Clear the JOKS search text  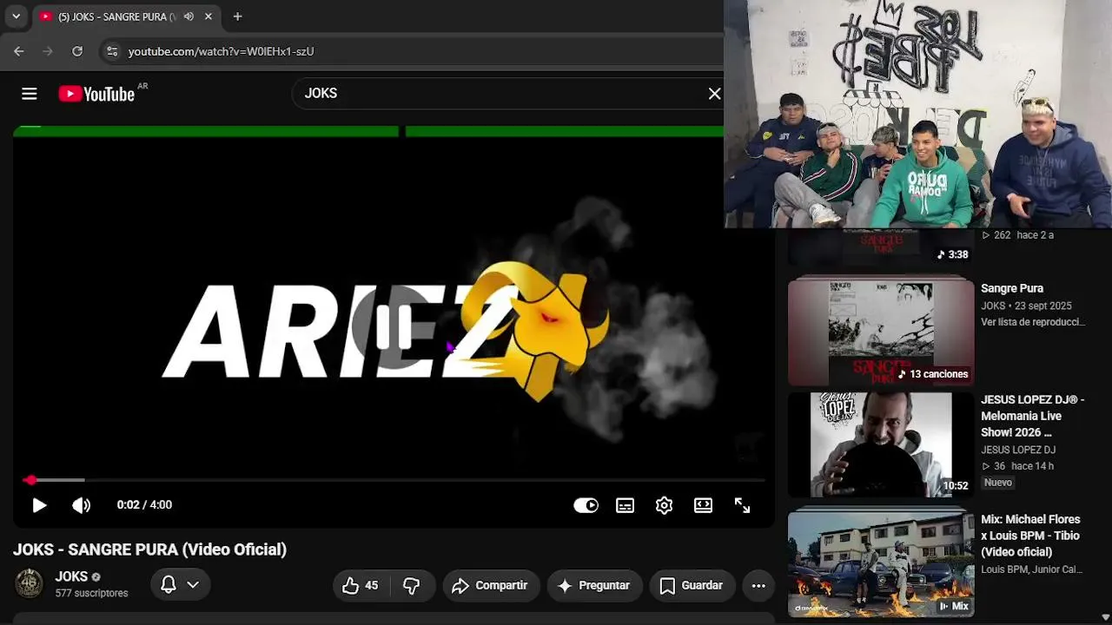pos(714,94)
